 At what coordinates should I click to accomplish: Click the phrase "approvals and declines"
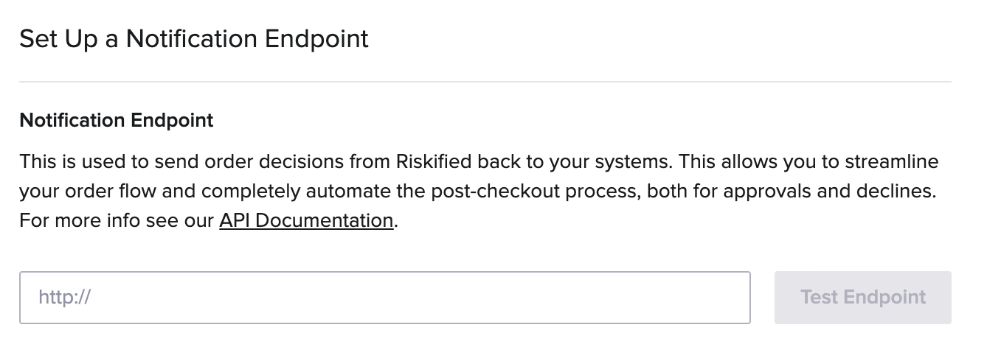(x=828, y=191)
